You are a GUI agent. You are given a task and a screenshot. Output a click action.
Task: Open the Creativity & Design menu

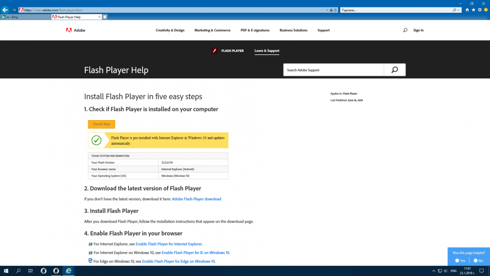point(170,30)
